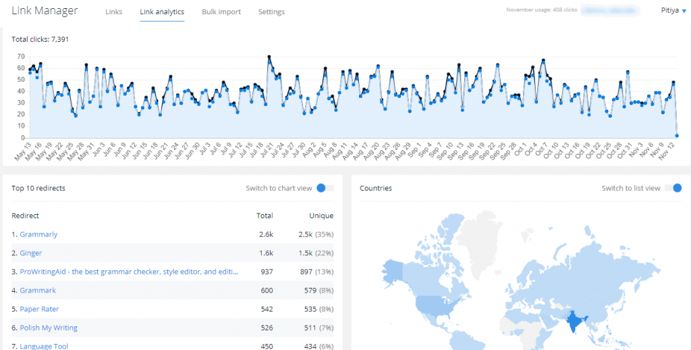
Task: Click Polish My Writing total value 526
Action: tap(267, 328)
